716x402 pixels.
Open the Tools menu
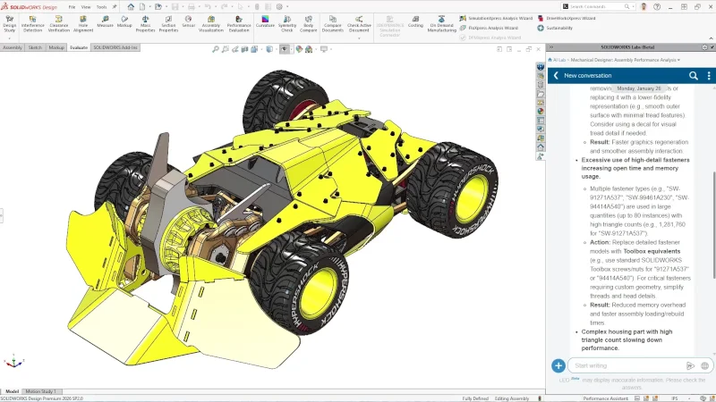(101, 6)
